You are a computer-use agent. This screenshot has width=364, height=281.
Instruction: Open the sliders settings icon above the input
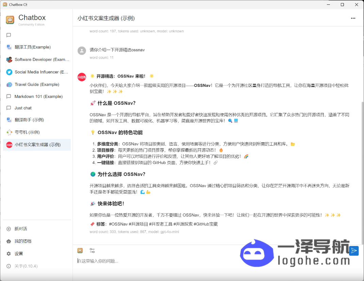click(x=92, y=250)
